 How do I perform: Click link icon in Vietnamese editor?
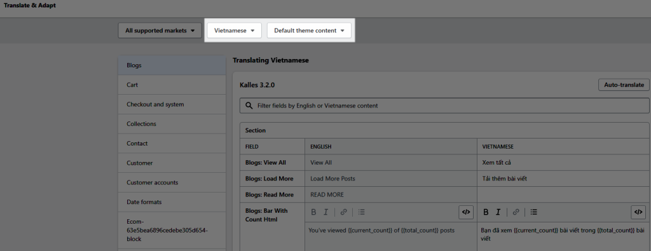pyautogui.click(x=516, y=212)
